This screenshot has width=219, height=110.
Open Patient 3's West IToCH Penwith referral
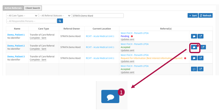click(135, 55)
